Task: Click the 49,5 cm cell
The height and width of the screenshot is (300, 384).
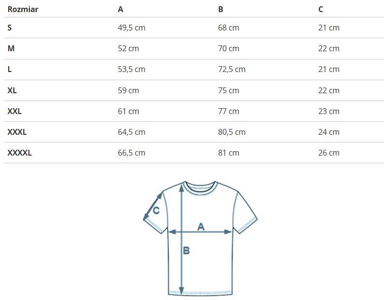Action: pos(131,28)
